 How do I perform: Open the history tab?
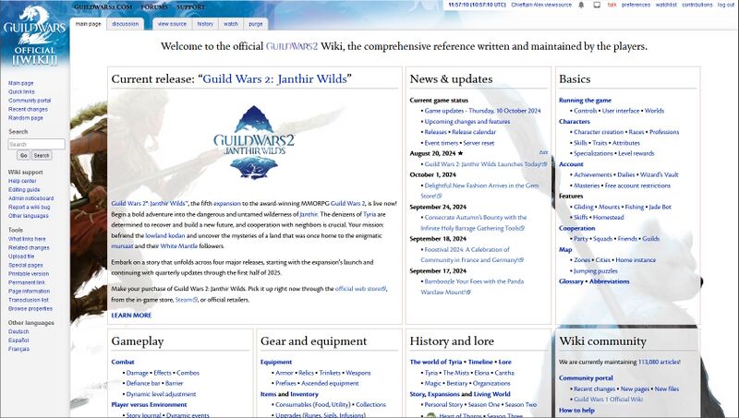pyautogui.click(x=205, y=24)
